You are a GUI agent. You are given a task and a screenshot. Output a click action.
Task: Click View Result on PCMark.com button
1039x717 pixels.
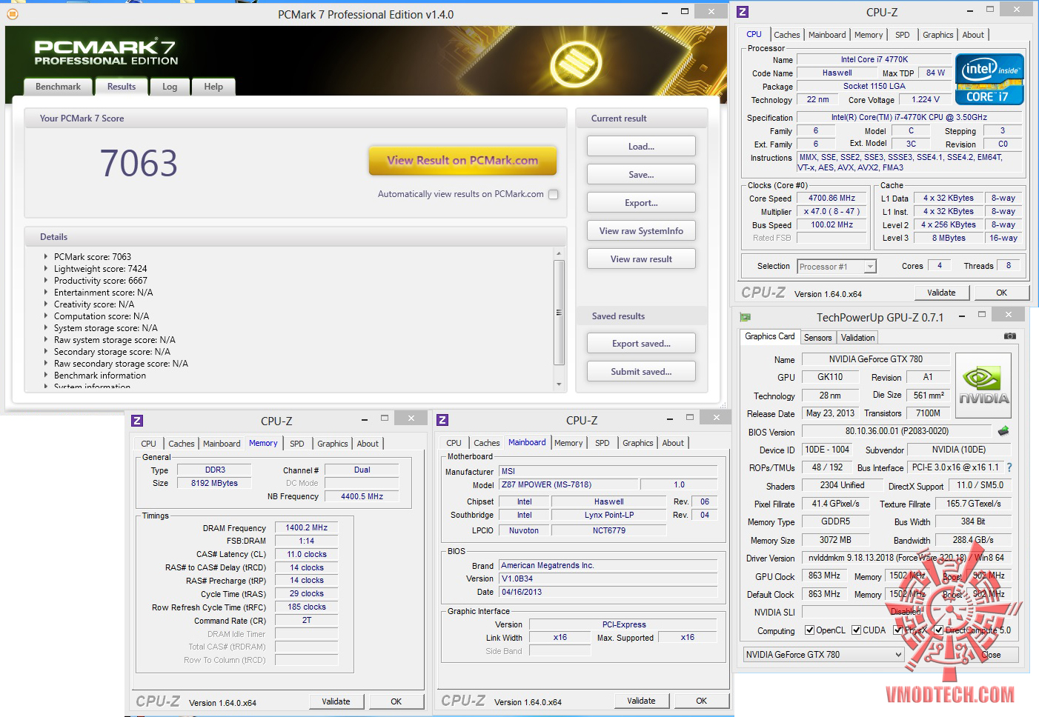pyautogui.click(x=462, y=161)
